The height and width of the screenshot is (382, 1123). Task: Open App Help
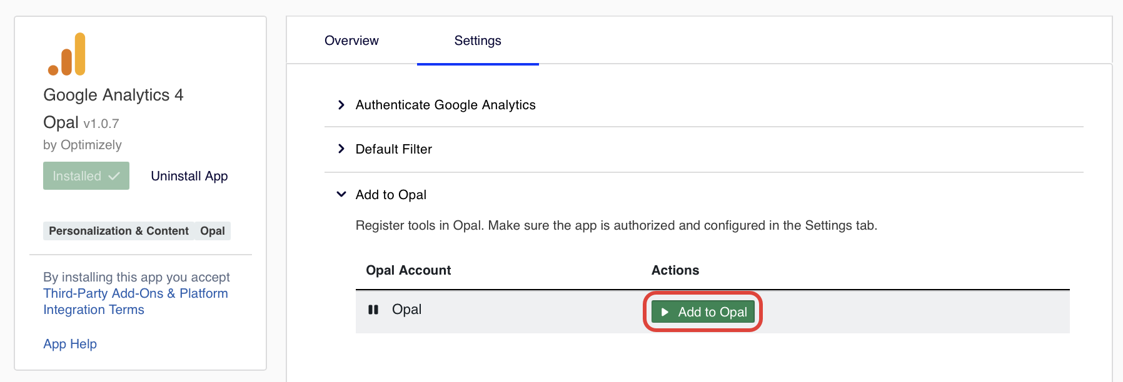[x=69, y=344]
